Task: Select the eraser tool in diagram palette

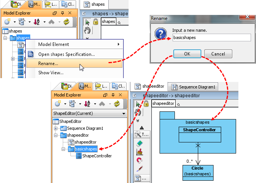Action: pyautogui.click(x=139, y=144)
